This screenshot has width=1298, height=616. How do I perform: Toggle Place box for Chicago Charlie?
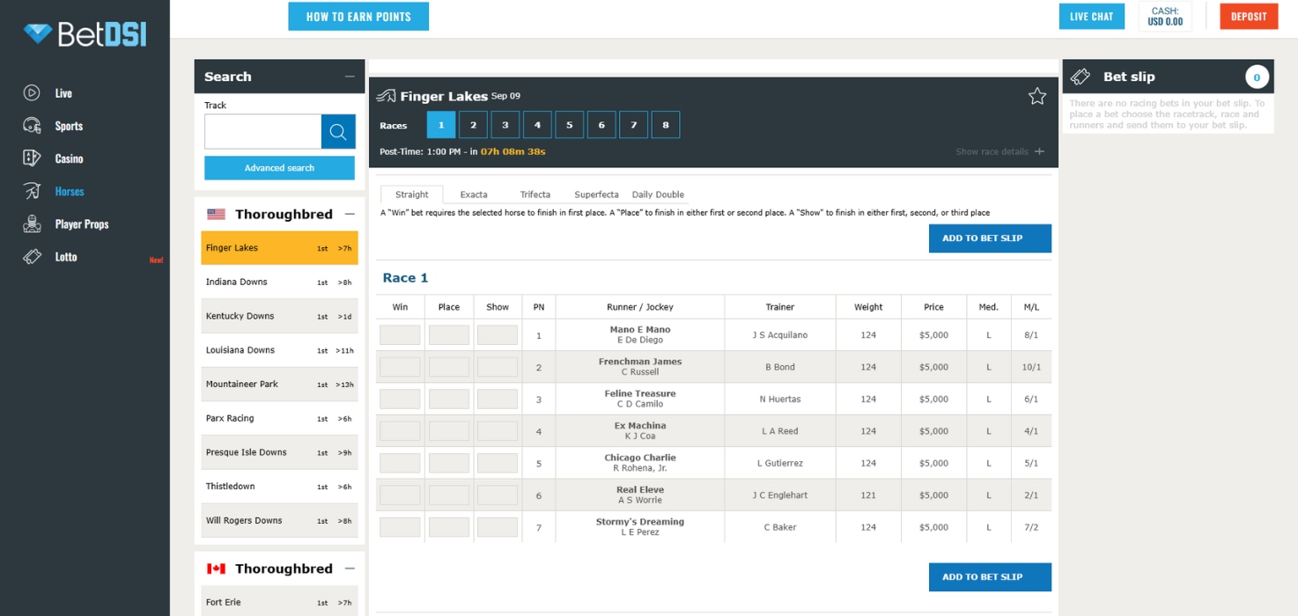(449, 463)
